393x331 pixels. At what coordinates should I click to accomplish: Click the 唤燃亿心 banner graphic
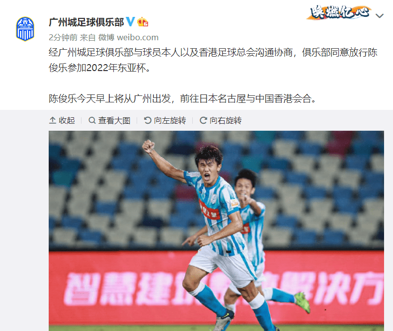(339, 12)
